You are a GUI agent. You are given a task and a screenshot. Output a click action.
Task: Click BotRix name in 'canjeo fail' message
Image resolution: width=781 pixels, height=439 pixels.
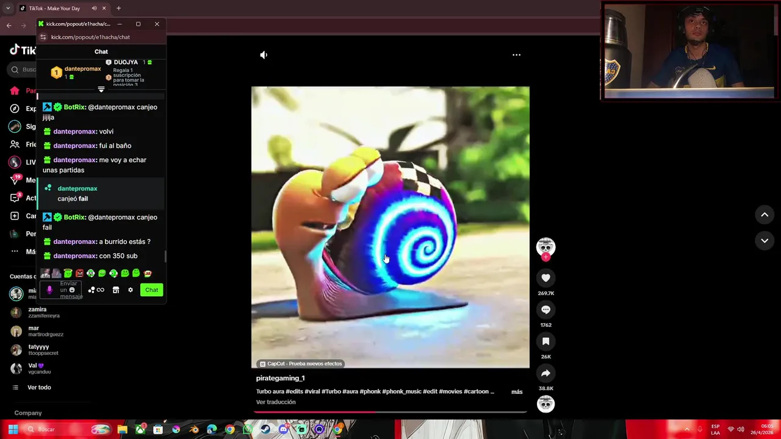[x=74, y=217]
